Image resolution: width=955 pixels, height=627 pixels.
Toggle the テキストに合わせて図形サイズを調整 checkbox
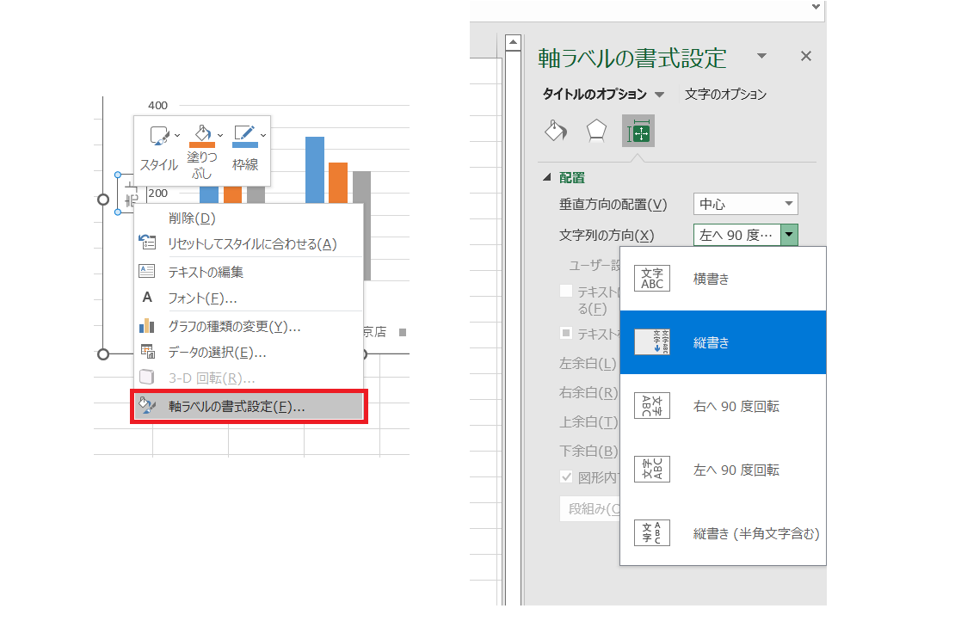click(567, 291)
